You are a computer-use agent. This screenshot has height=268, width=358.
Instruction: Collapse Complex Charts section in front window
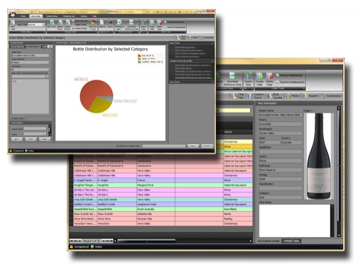click(x=212, y=61)
